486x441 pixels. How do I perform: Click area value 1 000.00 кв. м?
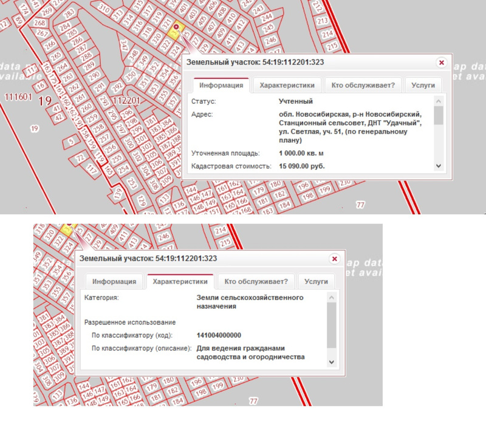click(x=301, y=153)
